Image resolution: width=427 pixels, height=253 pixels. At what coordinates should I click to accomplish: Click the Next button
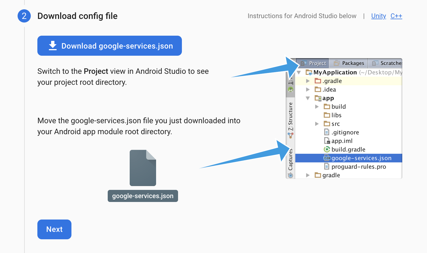coord(54,229)
